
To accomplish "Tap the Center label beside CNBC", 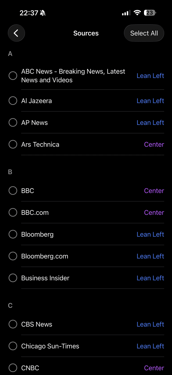I will tap(154, 368).
